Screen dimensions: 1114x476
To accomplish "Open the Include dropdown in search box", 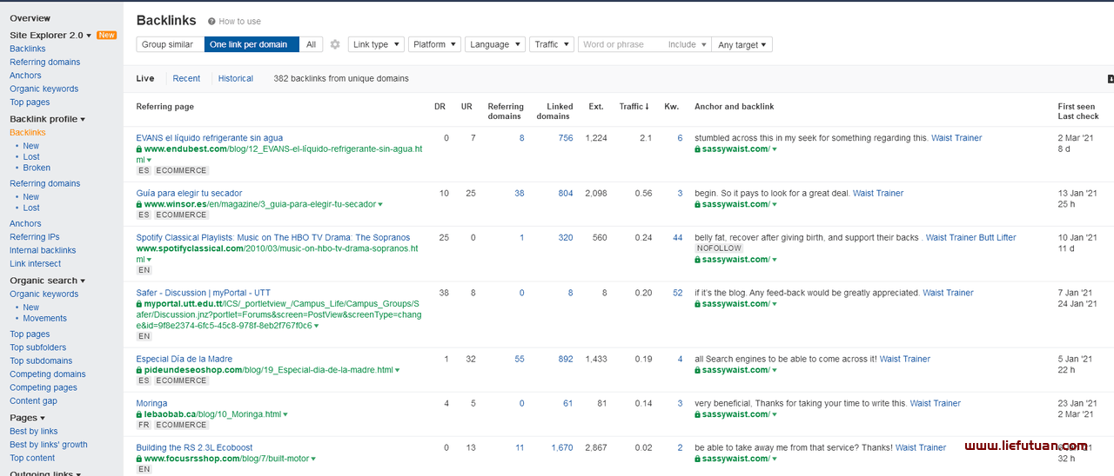I will coord(688,44).
